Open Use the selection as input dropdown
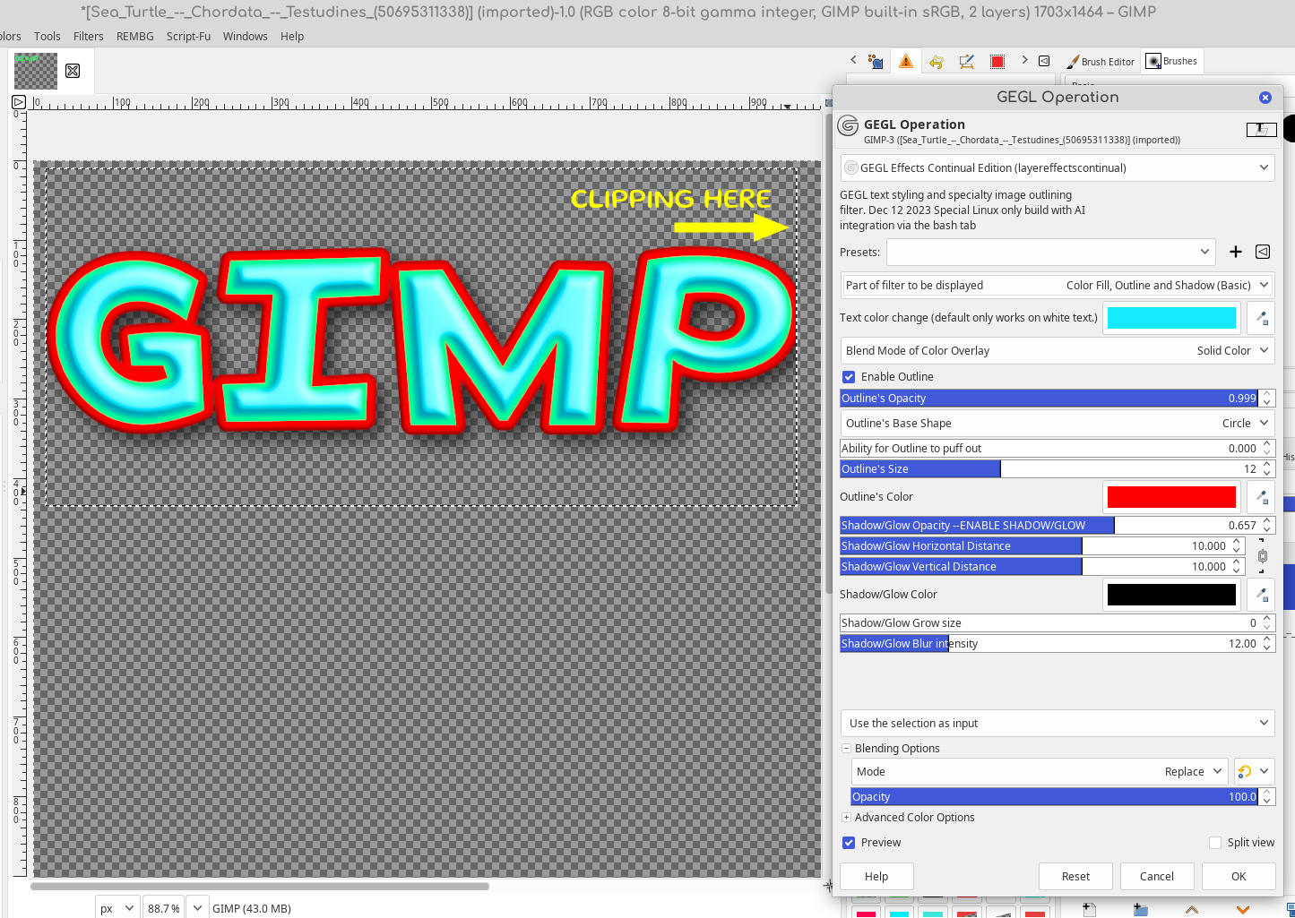This screenshot has height=918, width=1295. [1058, 724]
